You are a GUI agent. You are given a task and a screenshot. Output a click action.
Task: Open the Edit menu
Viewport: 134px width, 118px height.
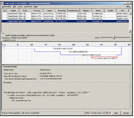click(15, 7)
